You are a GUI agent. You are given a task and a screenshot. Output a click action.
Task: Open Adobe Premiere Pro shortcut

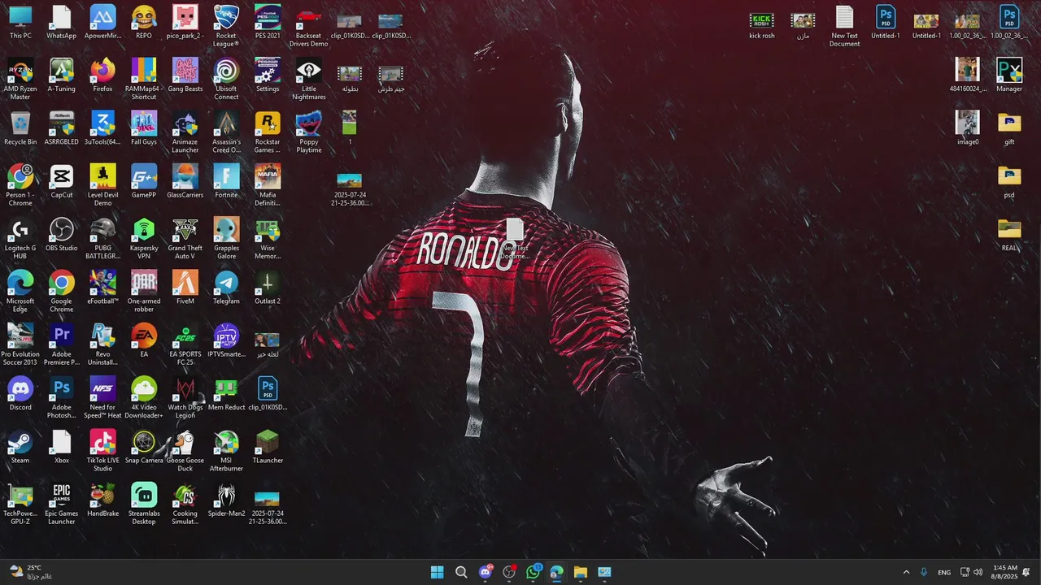pyautogui.click(x=62, y=344)
